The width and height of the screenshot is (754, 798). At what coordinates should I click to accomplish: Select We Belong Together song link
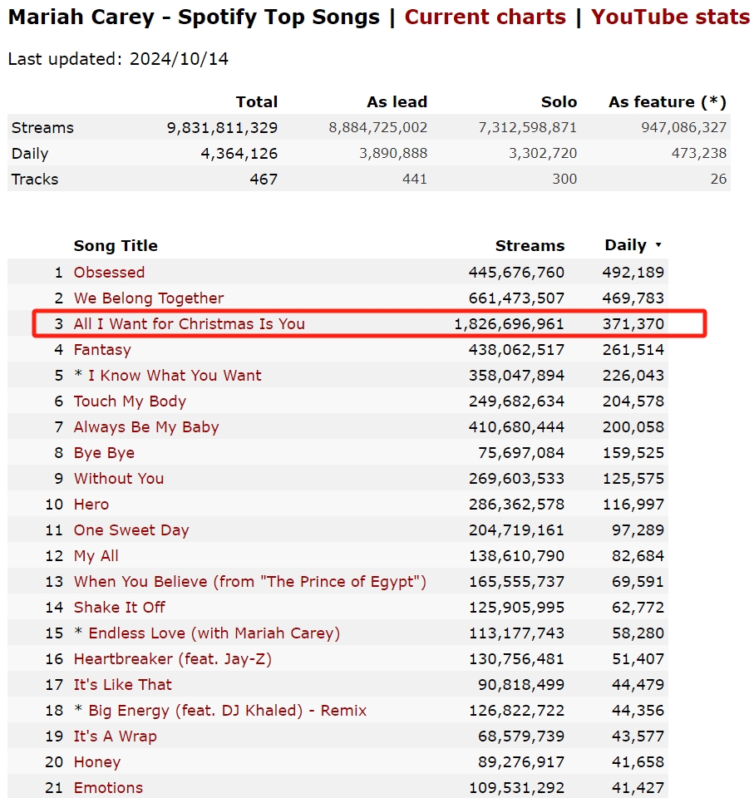[149, 298]
